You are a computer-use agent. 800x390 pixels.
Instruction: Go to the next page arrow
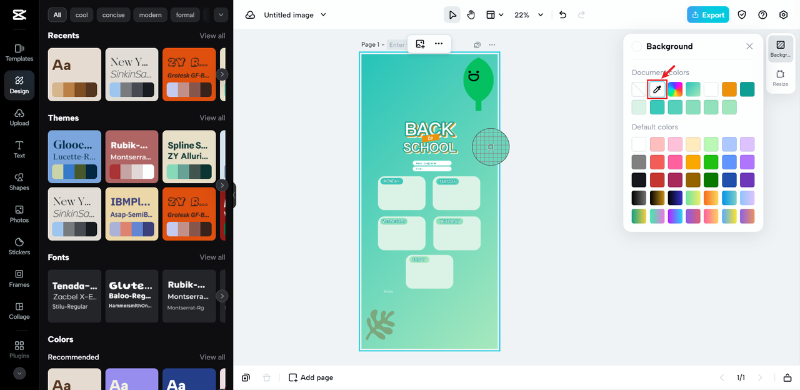click(760, 377)
